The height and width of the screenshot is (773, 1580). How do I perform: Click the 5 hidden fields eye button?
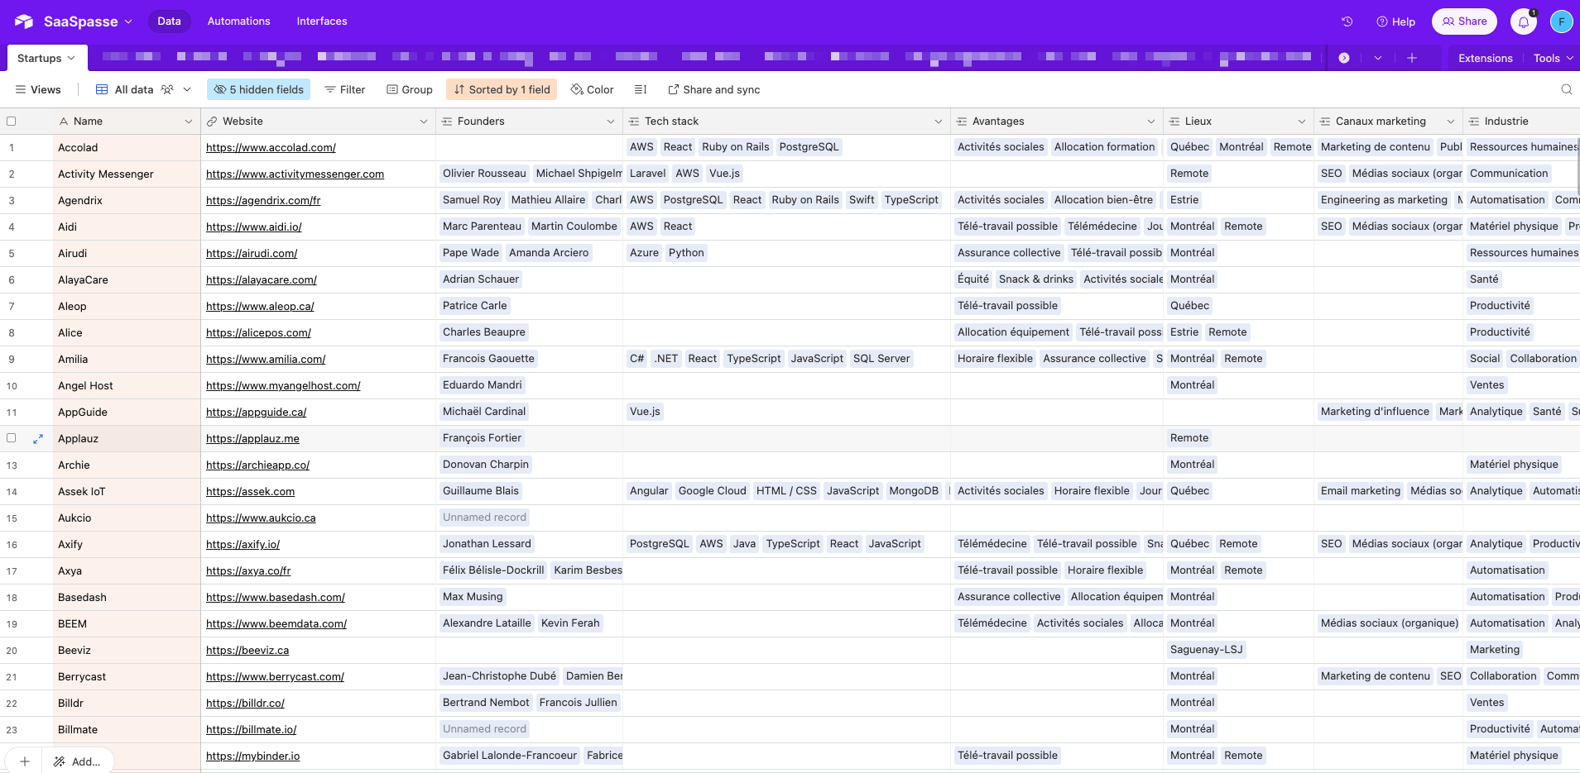(258, 89)
